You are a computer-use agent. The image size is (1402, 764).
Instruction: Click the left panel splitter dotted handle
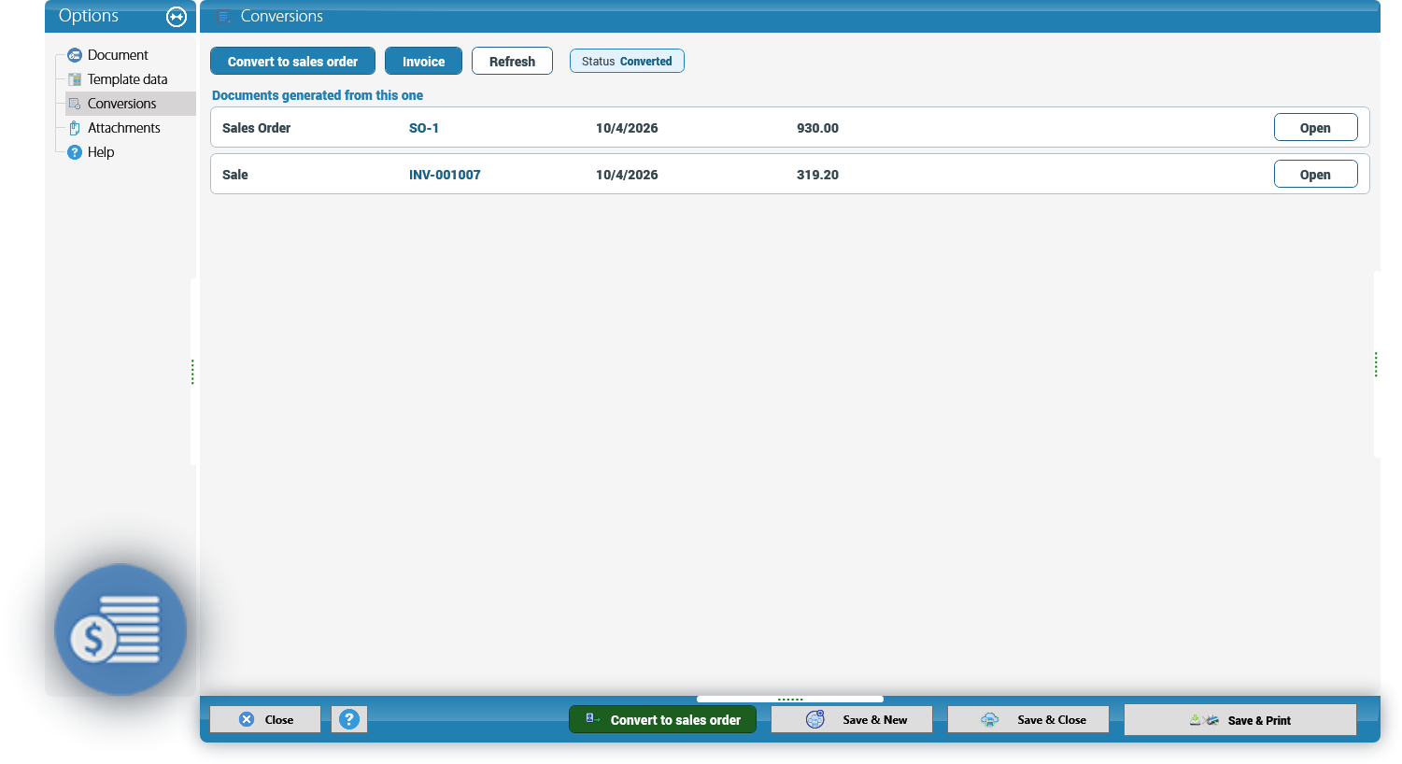192,372
